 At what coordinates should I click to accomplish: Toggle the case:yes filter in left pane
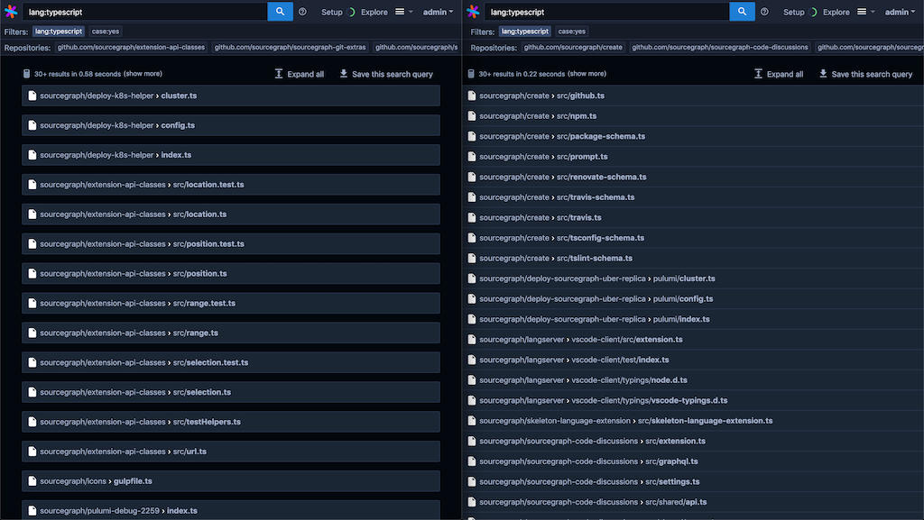106,32
